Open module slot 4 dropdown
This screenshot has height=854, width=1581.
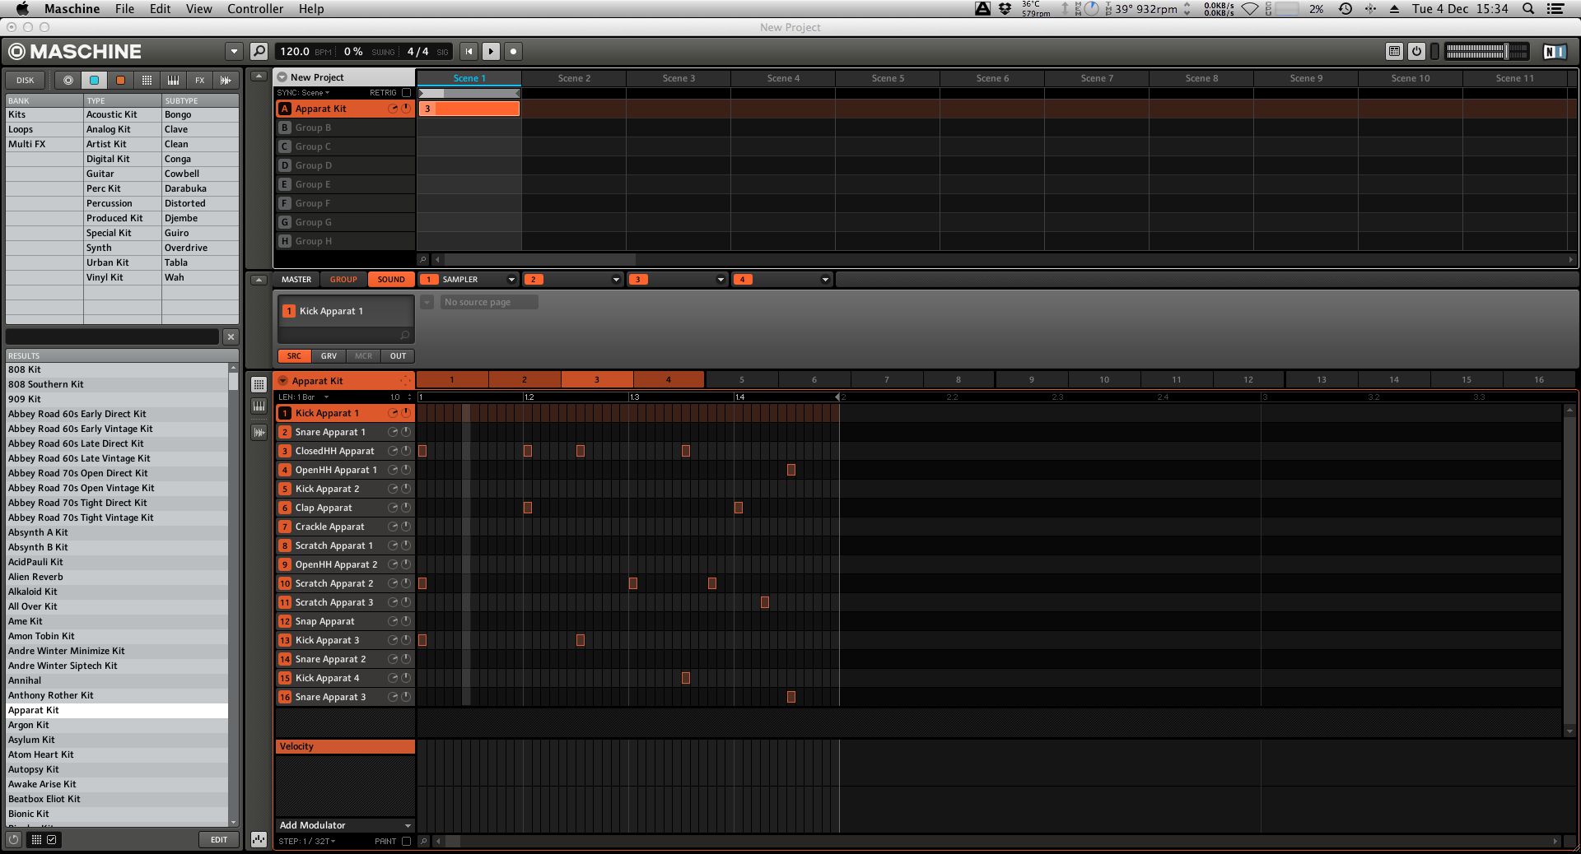coord(825,280)
